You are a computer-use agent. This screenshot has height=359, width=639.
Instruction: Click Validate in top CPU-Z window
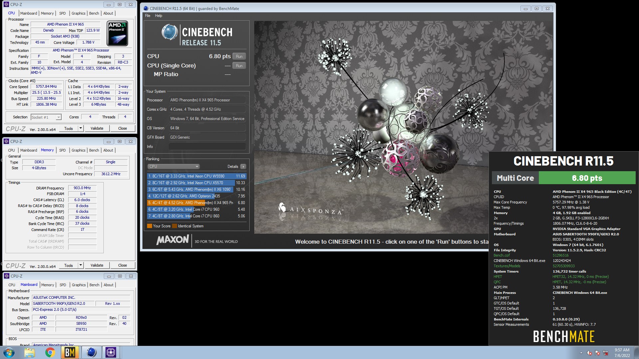(97, 128)
